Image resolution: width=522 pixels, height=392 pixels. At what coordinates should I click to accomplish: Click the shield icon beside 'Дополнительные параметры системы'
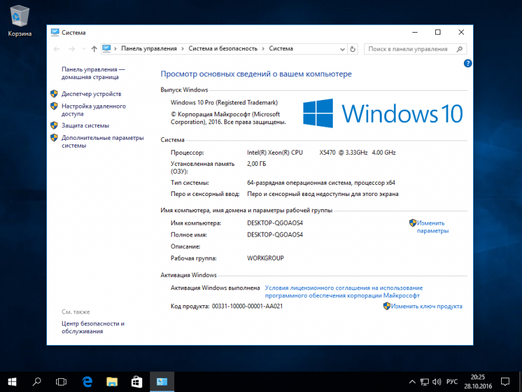coord(54,138)
